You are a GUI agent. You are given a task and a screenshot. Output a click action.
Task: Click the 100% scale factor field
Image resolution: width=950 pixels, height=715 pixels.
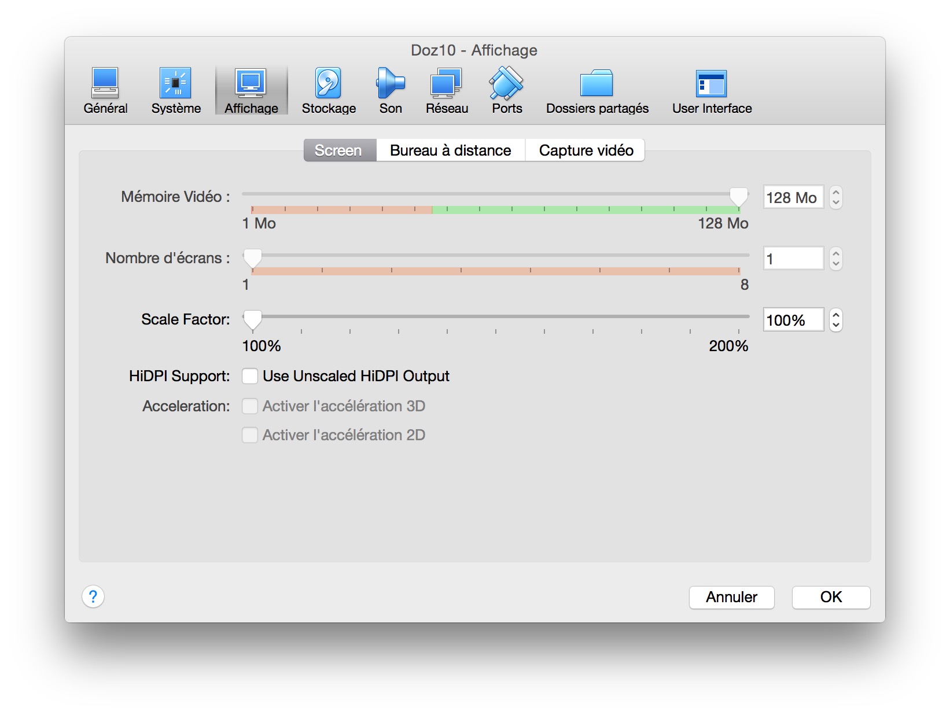(793, 320)
